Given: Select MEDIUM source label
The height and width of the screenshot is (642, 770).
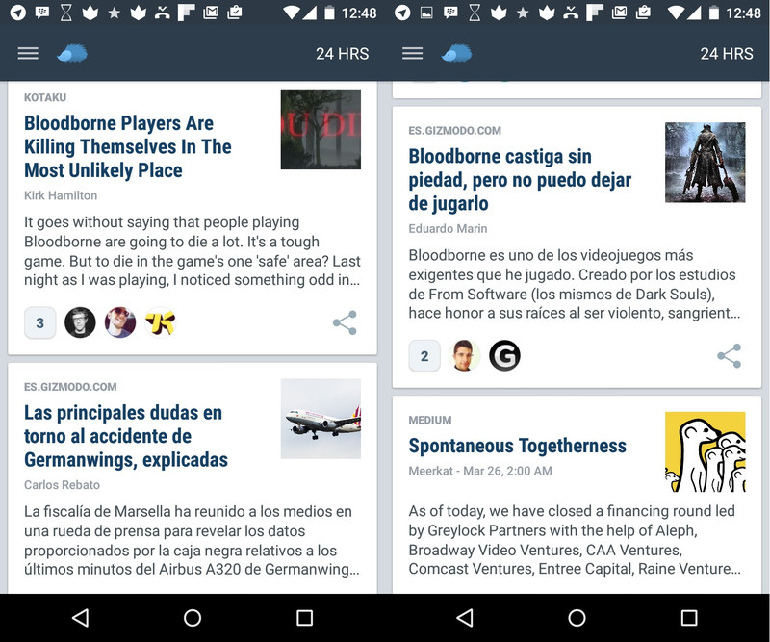Looking at the screenshot, I should 430,420.
